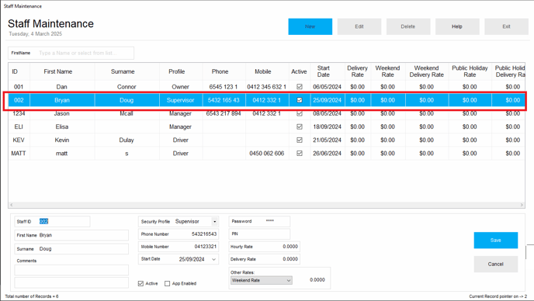Click the Supervisor cell in selected row
This screenshot has height=301, width=534.
point(181,100)
